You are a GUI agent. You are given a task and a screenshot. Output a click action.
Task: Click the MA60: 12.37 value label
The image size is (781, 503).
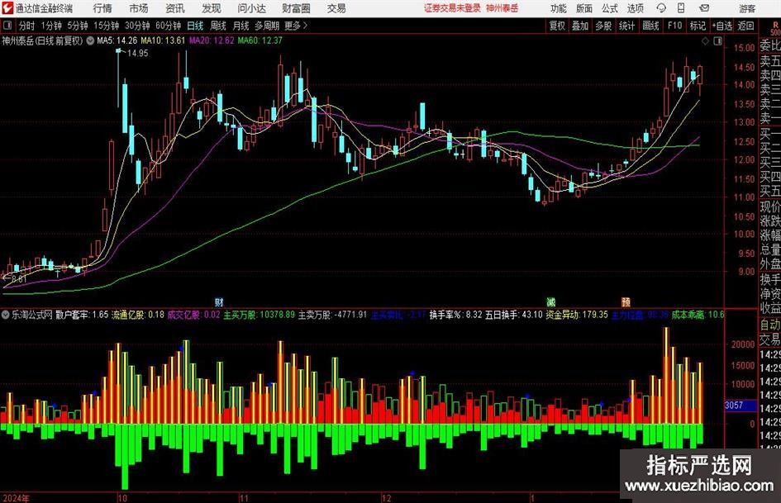pyautogui.click(x=260, y=40)
